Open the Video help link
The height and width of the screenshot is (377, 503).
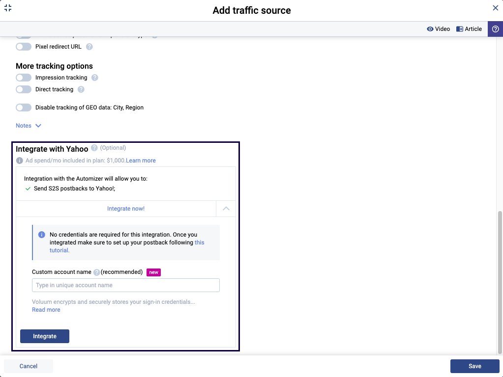click(x=438, y=29)
